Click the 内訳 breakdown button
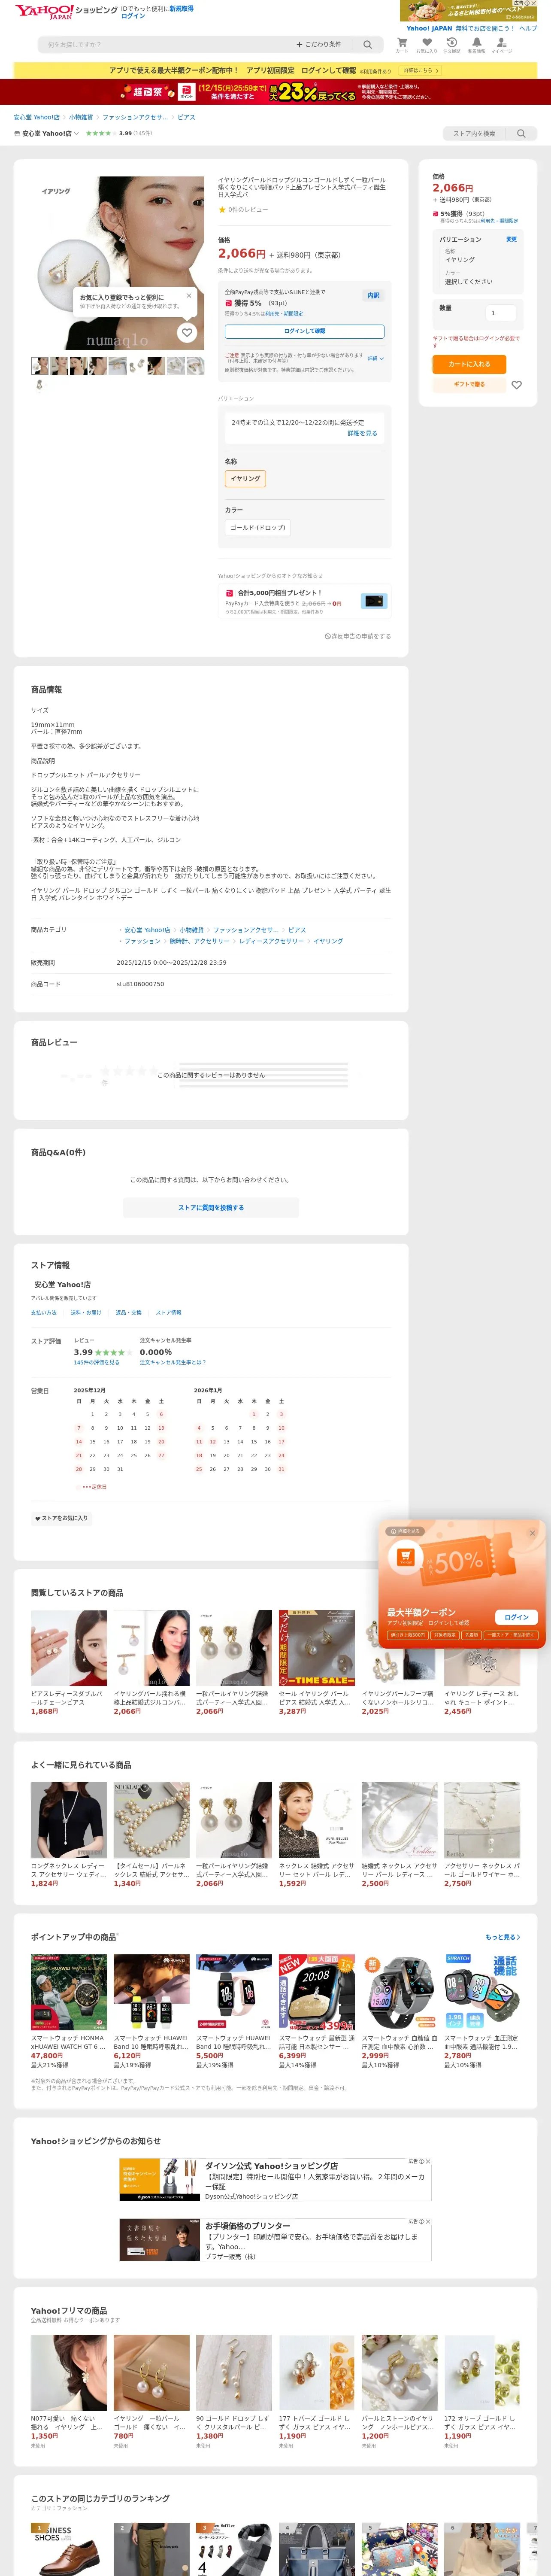551x2576 pixels. coord(373,296)
